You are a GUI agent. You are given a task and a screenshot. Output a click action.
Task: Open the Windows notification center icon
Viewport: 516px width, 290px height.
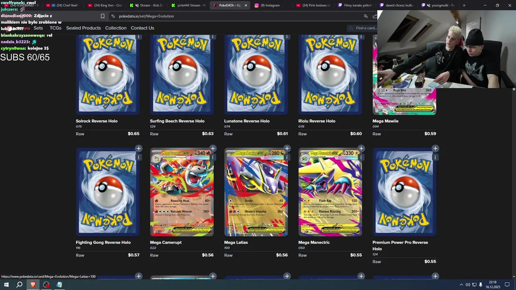coord(508,285)
